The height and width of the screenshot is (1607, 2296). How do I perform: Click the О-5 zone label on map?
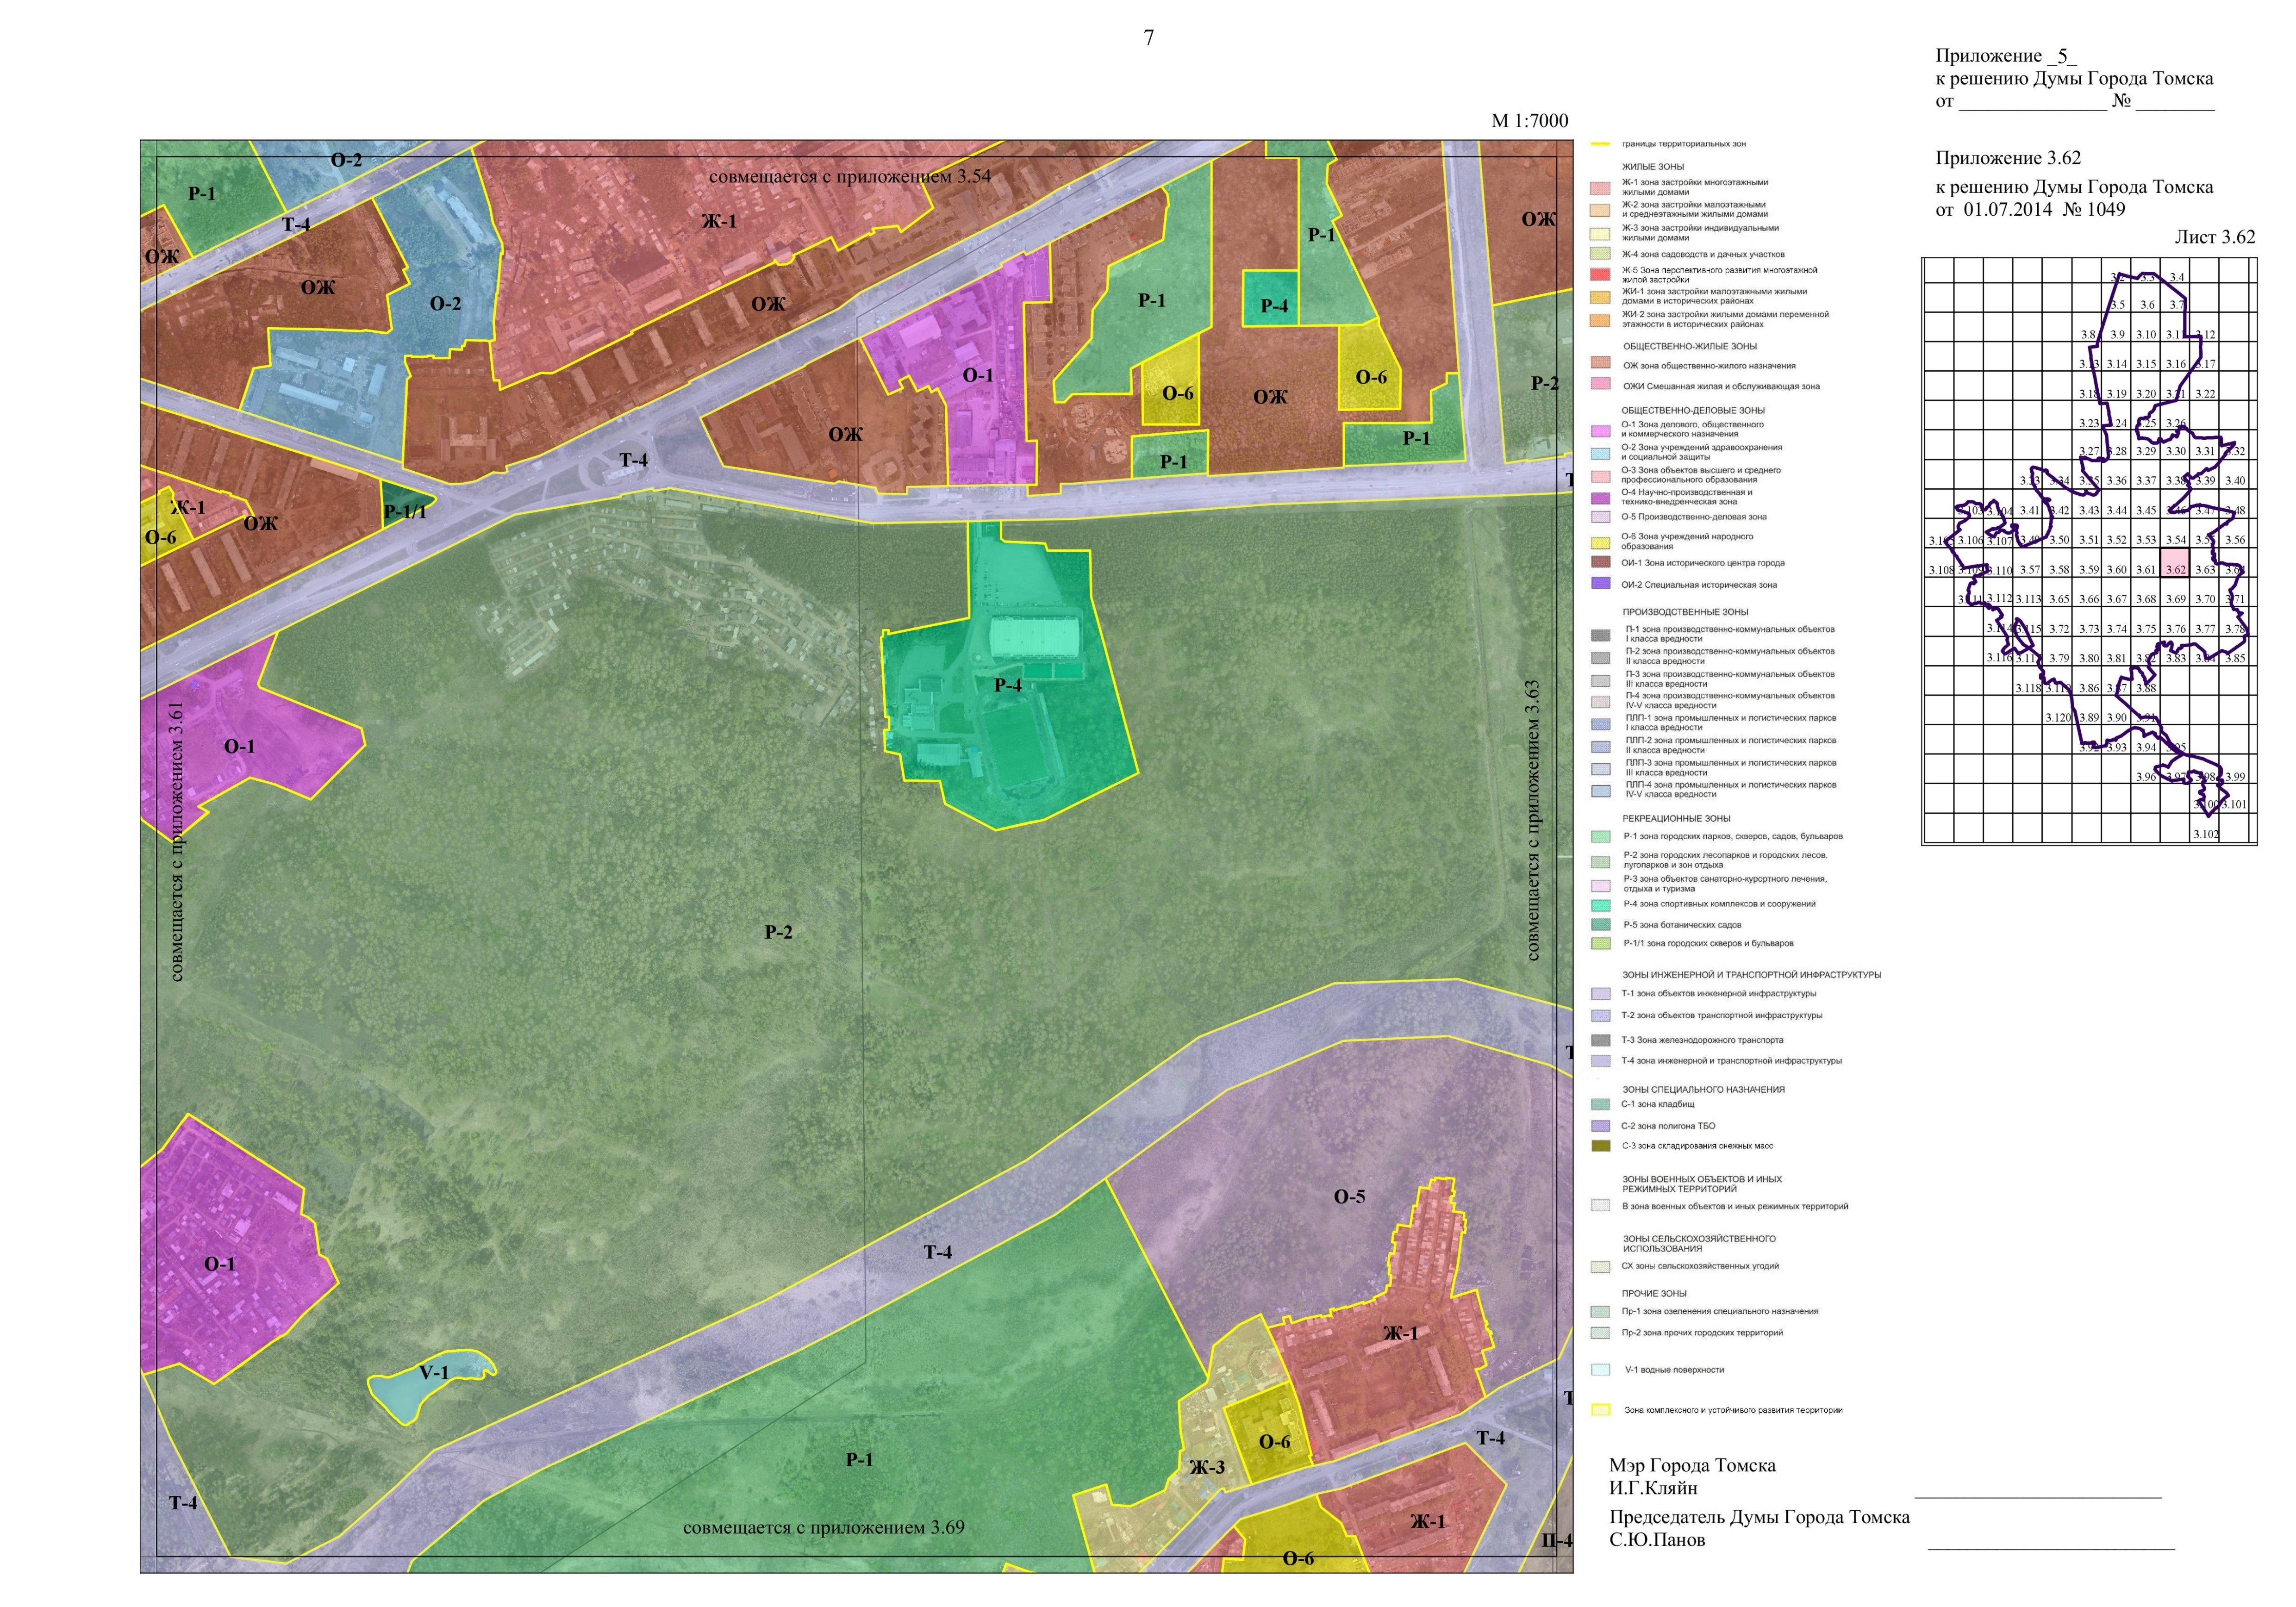click(x=1349, y=1197)
